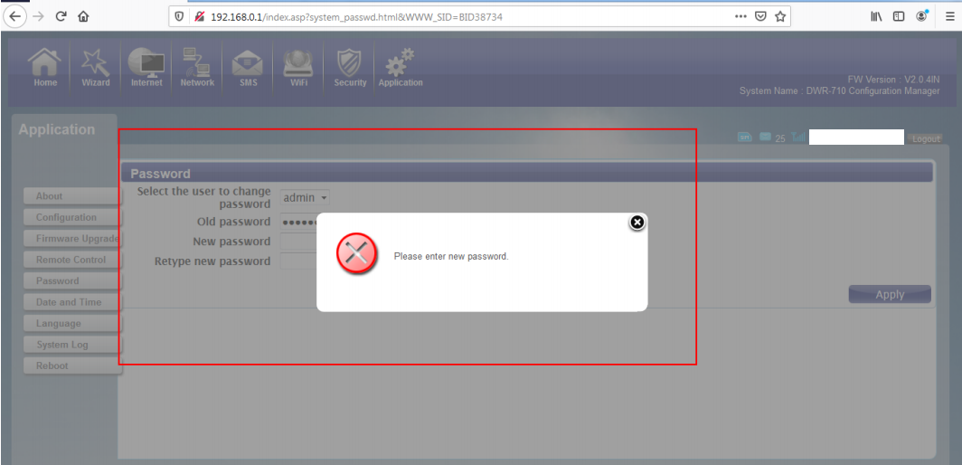Image resolution: width=962 pixels, height=465 pixels.
Task: Click the Apply button
Action: click(x=890, y=294)
